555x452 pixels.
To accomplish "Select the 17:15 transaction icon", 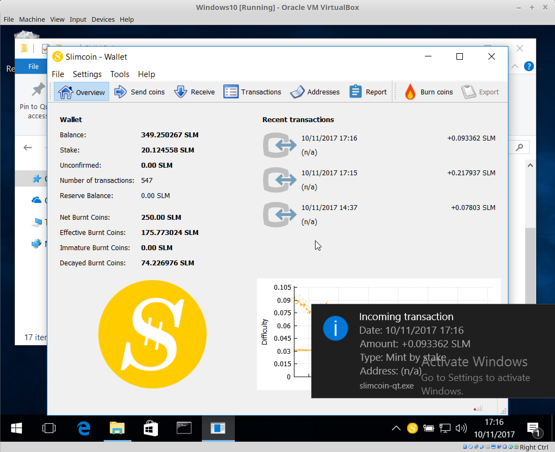I will (x=280, y=180).
